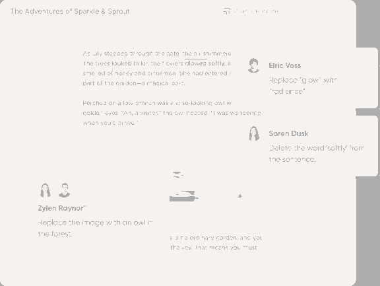
Task: Click the "Delete the word softly" suggestion text
Action: 317,153
